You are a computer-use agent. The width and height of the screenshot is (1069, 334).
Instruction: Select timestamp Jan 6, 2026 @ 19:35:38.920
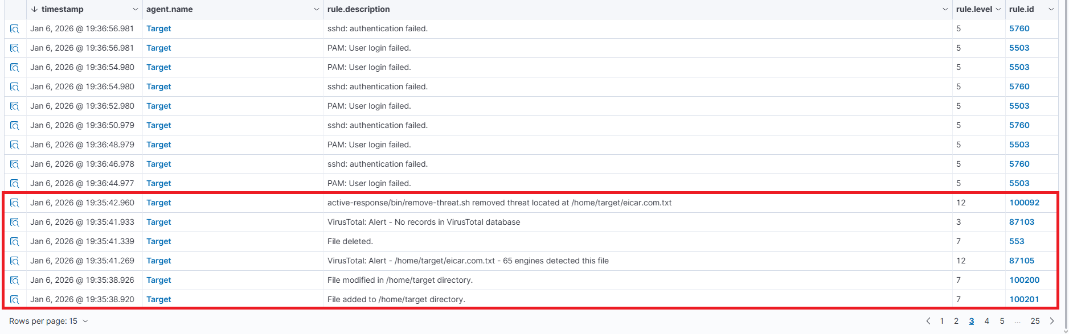tap(83, 299)
